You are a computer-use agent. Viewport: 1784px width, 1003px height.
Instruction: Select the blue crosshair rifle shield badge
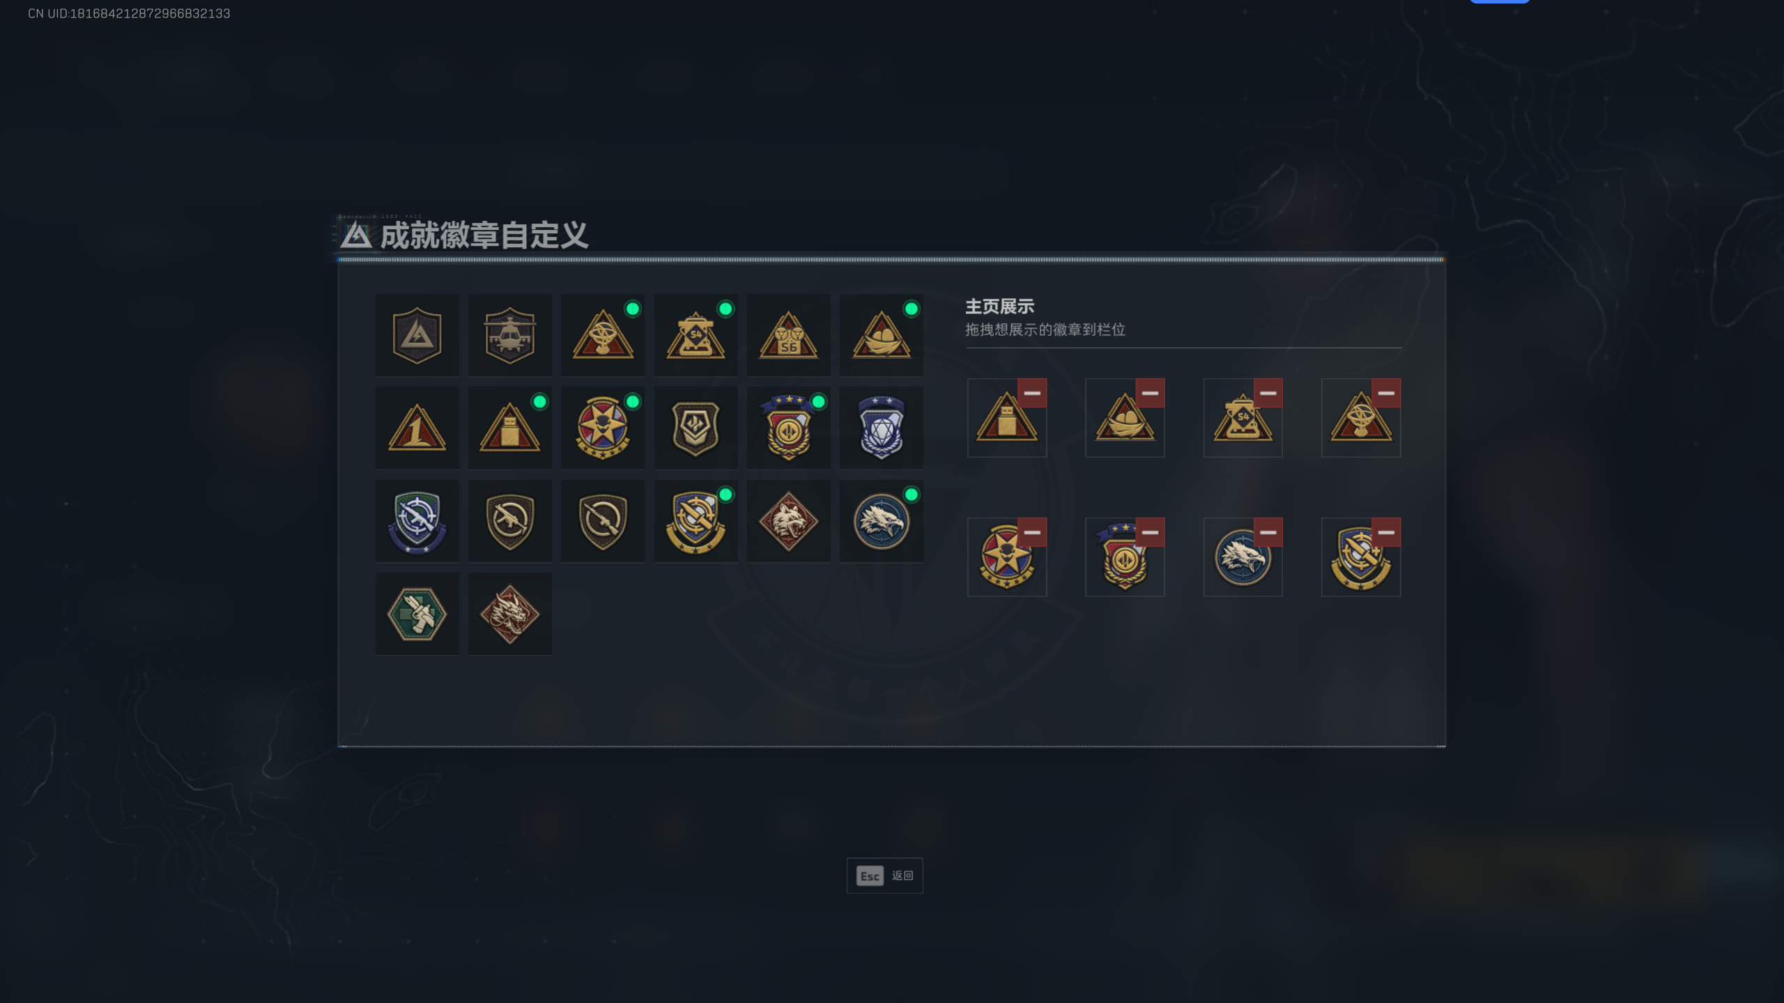pyautogui.click(x=417, y=521)
